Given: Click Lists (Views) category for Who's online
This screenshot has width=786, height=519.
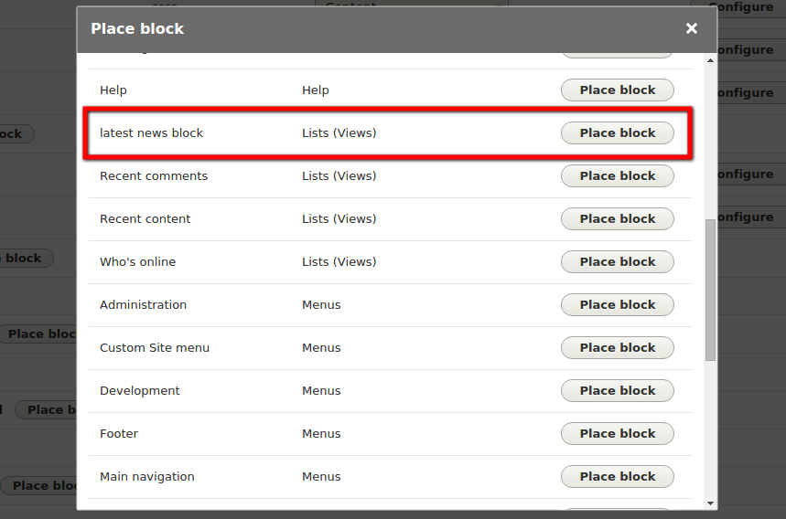Looking at the screenshot, I should point(339,261).
